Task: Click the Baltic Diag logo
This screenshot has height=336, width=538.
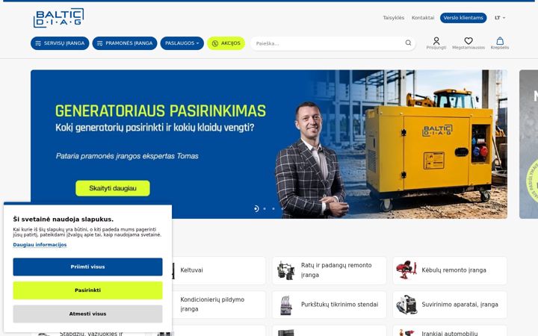Action: coord(59,18)
